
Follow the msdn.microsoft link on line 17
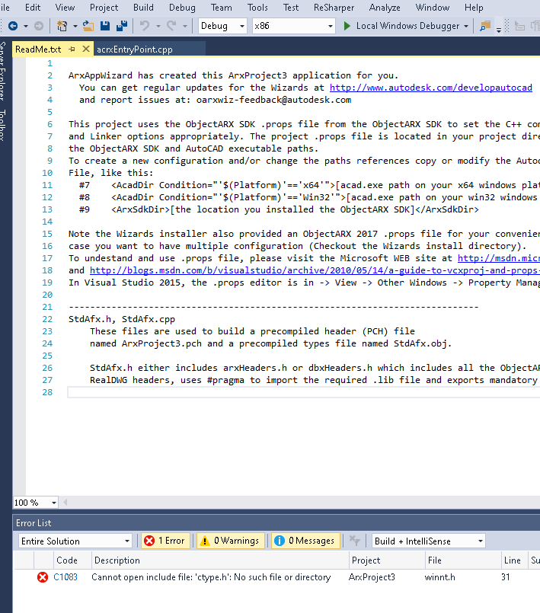click(x=499, y=258)
